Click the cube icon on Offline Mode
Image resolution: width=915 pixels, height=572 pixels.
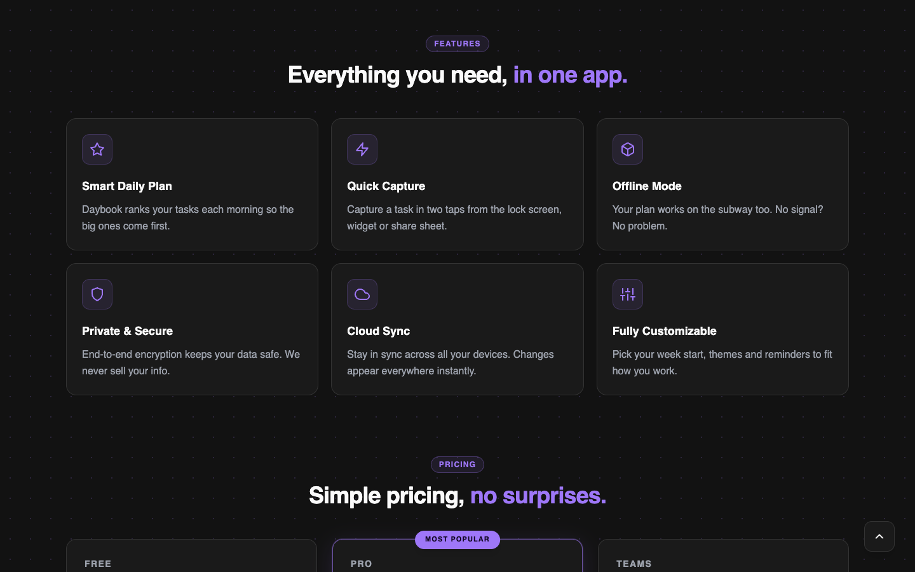(x=628, y=149)
